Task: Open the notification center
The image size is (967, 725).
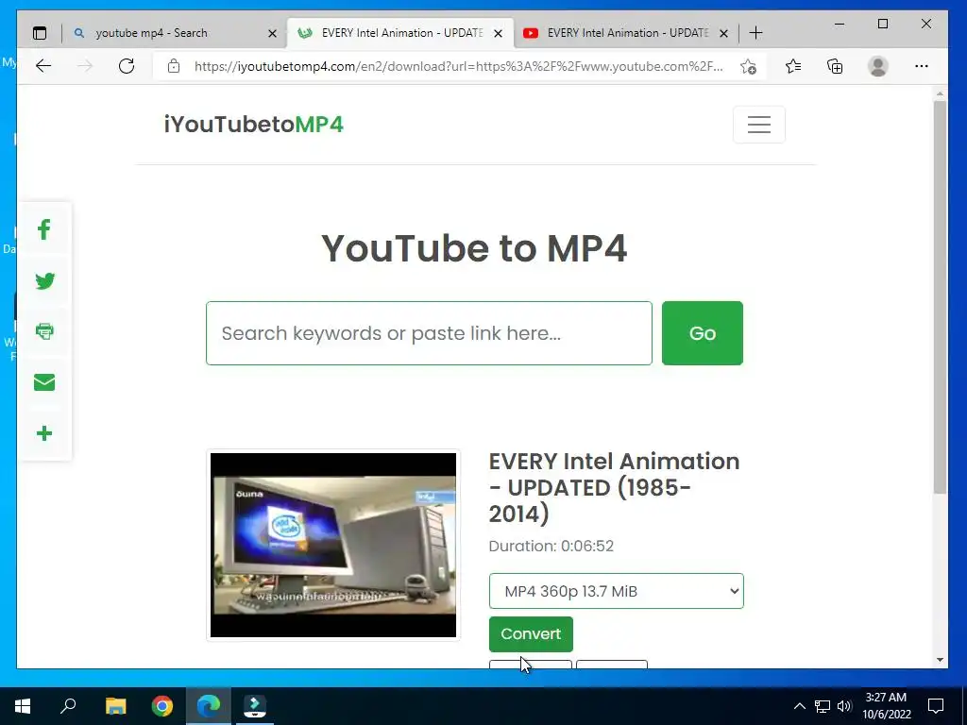Action: [936, 706]
